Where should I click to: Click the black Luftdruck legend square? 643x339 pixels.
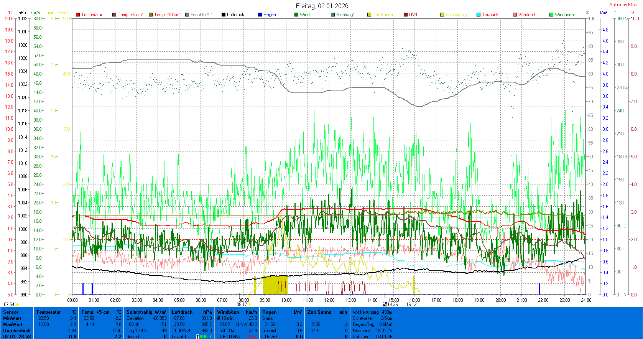(x=224, y=15)
